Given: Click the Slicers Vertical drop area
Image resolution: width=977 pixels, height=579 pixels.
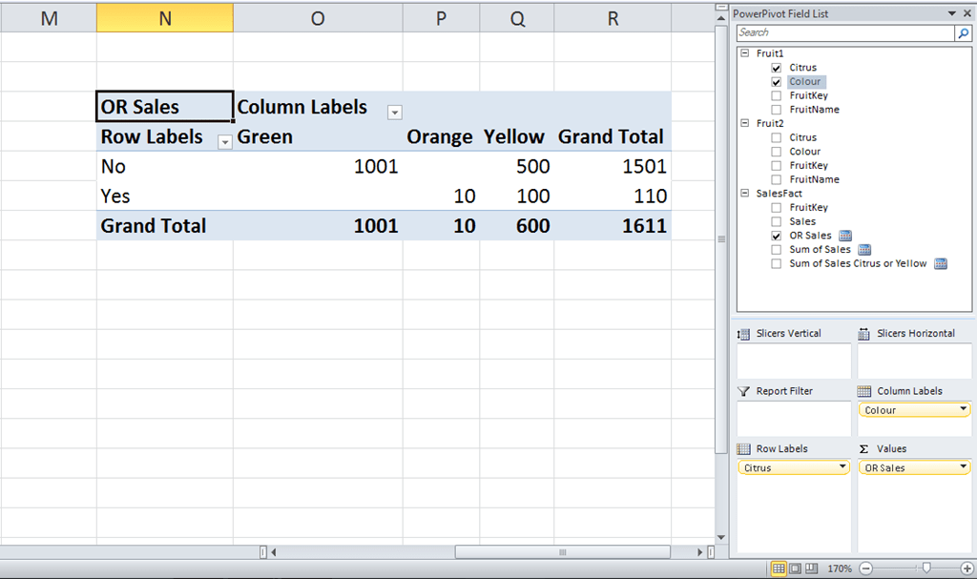Looking at the screenshot, I should coord(794,361).
